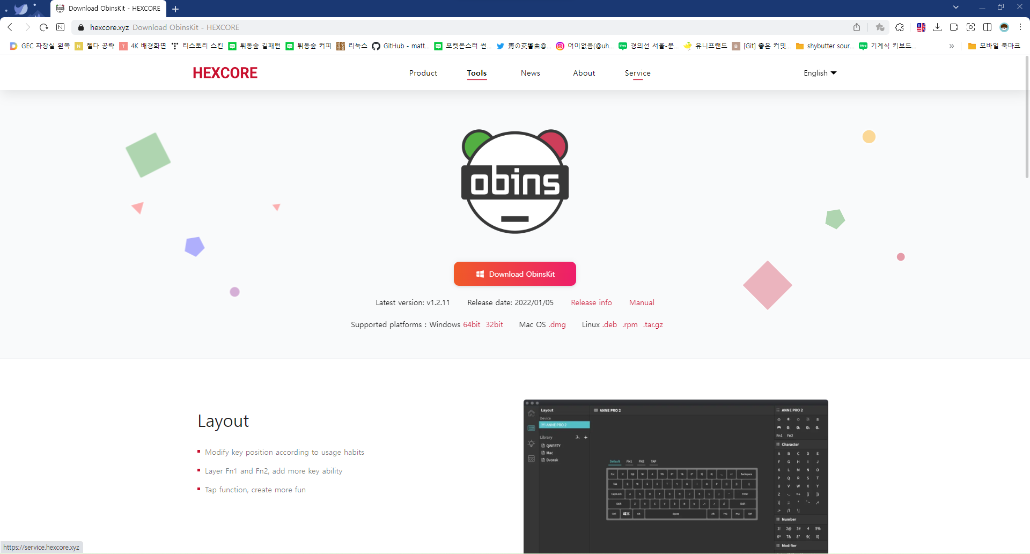Click the page vertical scrollbar

[1027, 118]
